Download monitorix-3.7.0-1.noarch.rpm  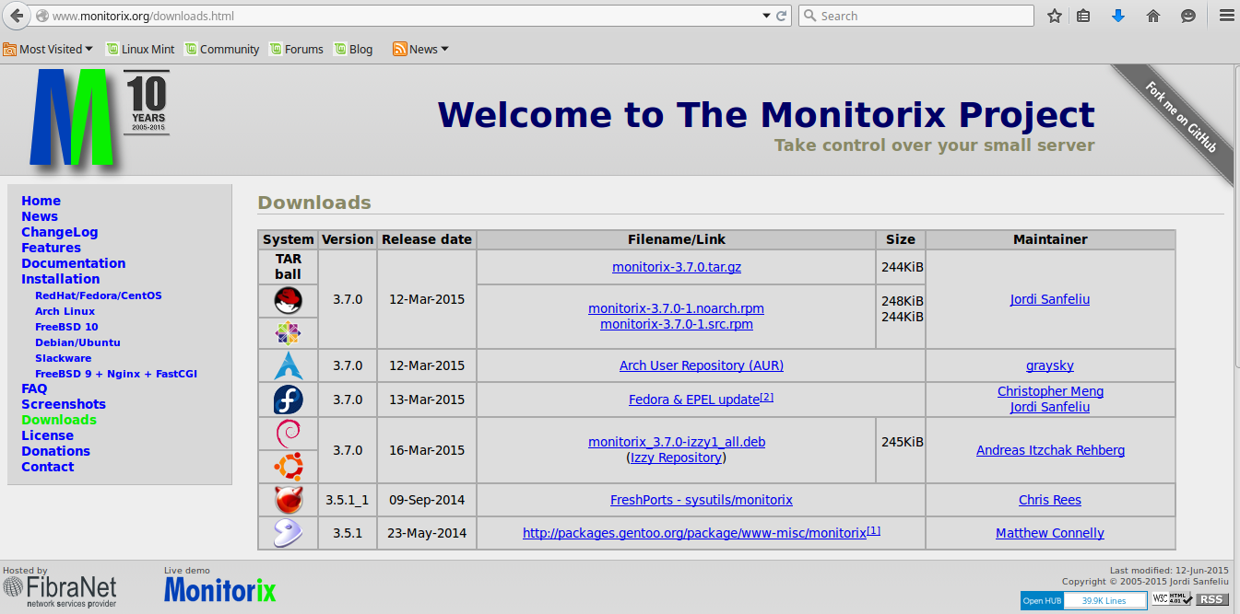click(676, 308)
